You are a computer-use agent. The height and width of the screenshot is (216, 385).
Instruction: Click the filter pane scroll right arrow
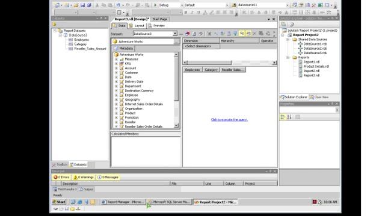coord(274,62)
